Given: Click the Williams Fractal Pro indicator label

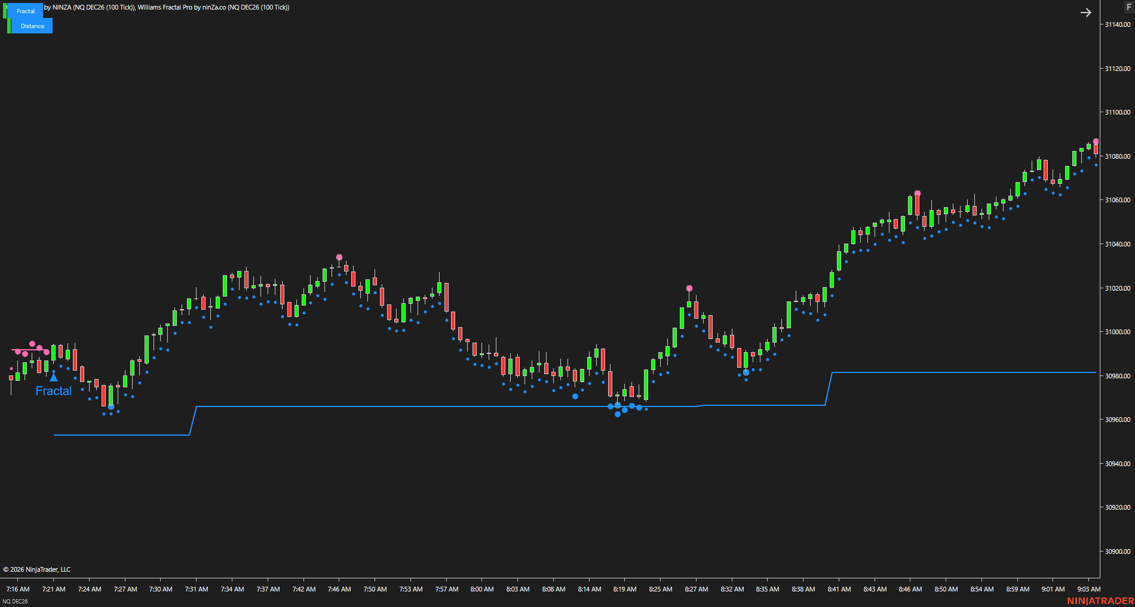Looking at the screenshot, I should point(213,7).
